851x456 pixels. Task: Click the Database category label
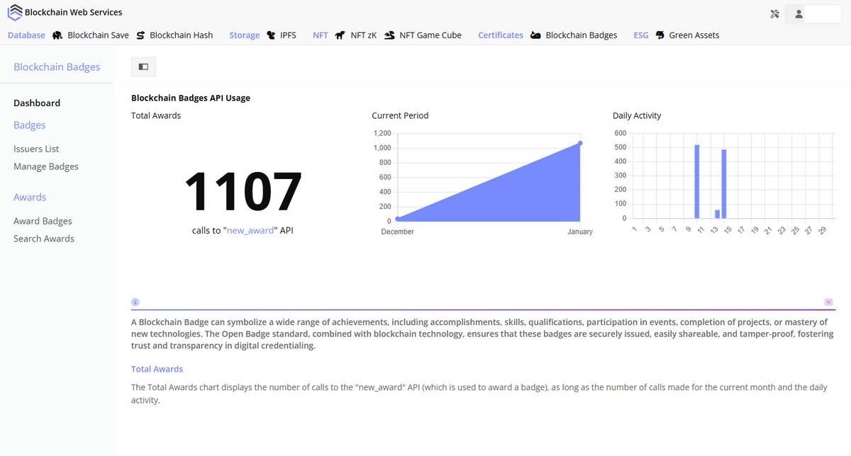point(26,35)
